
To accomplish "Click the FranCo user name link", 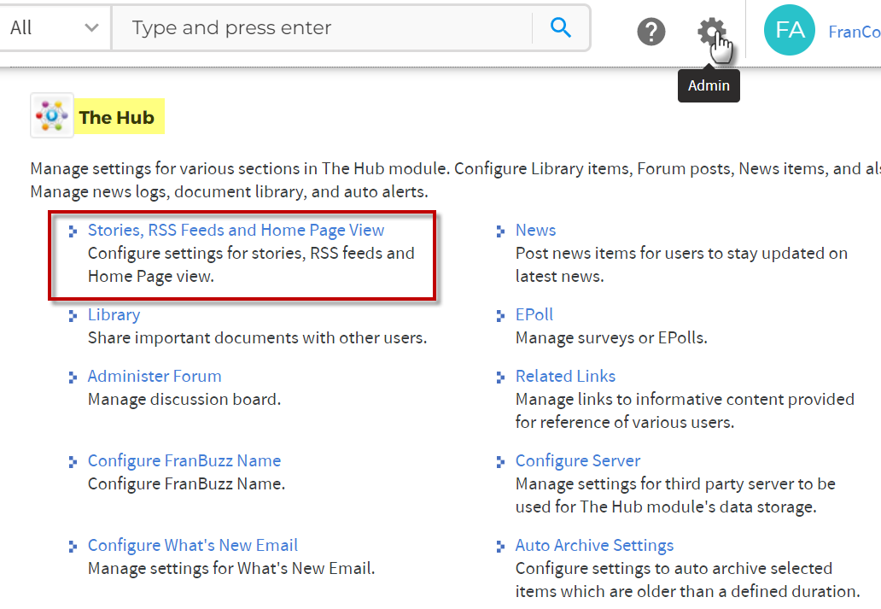I will (855, 32).
